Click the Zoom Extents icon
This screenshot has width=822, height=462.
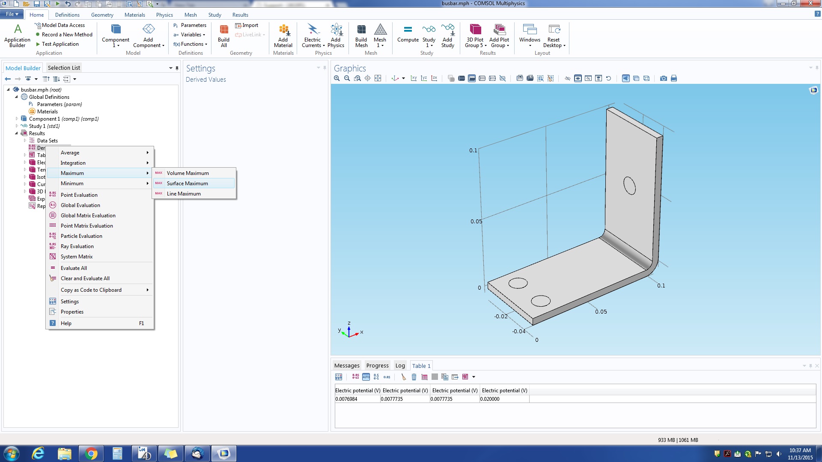(x=378, y=78)
